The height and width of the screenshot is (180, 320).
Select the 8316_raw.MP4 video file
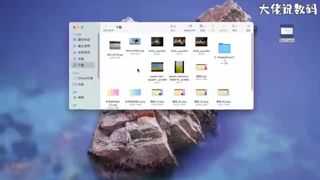201,42
